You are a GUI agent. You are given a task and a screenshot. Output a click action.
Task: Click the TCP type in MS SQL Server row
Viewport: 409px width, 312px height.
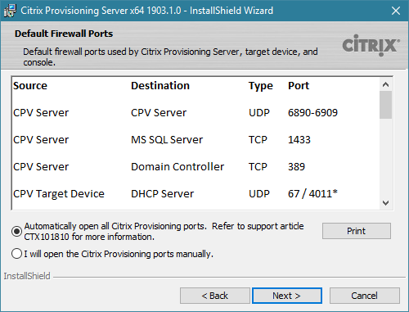click(x=258, y=139)
